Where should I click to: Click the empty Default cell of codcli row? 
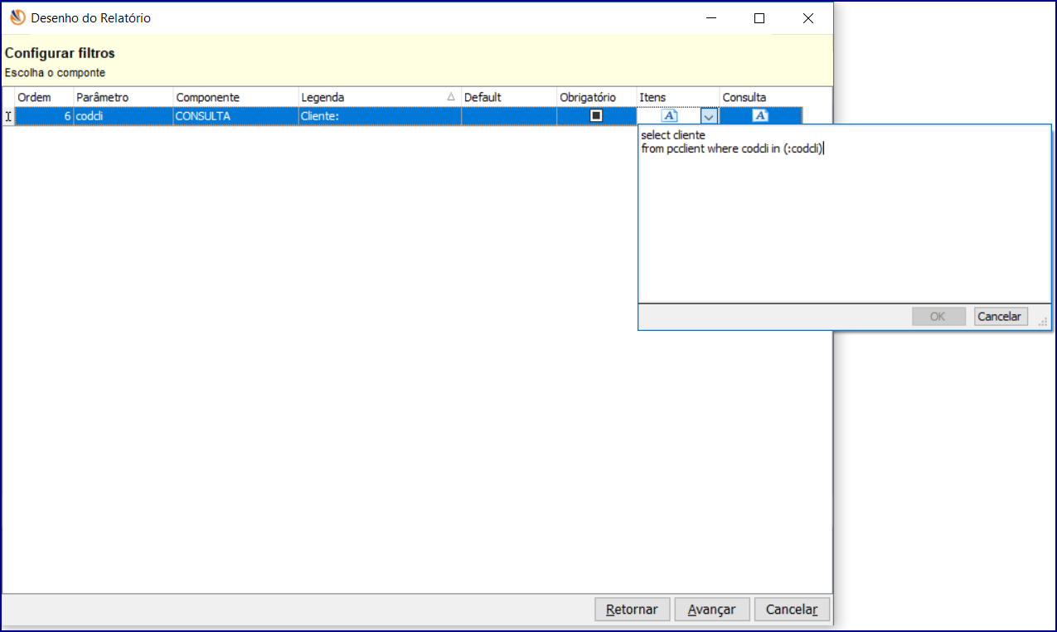coord(508,117)
